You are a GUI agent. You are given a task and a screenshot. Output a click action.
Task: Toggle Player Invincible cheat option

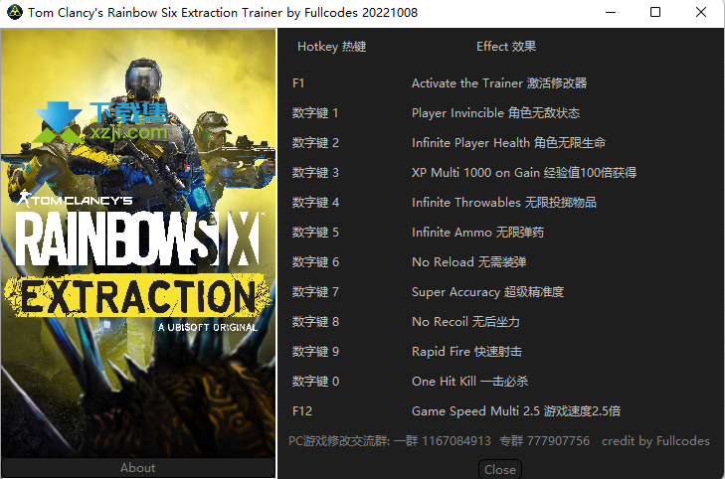[495, 113]
